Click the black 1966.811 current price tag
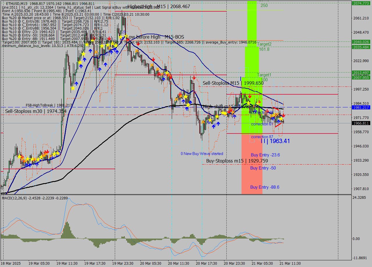Viewport: 372px width, 267px height. [360, 123]
